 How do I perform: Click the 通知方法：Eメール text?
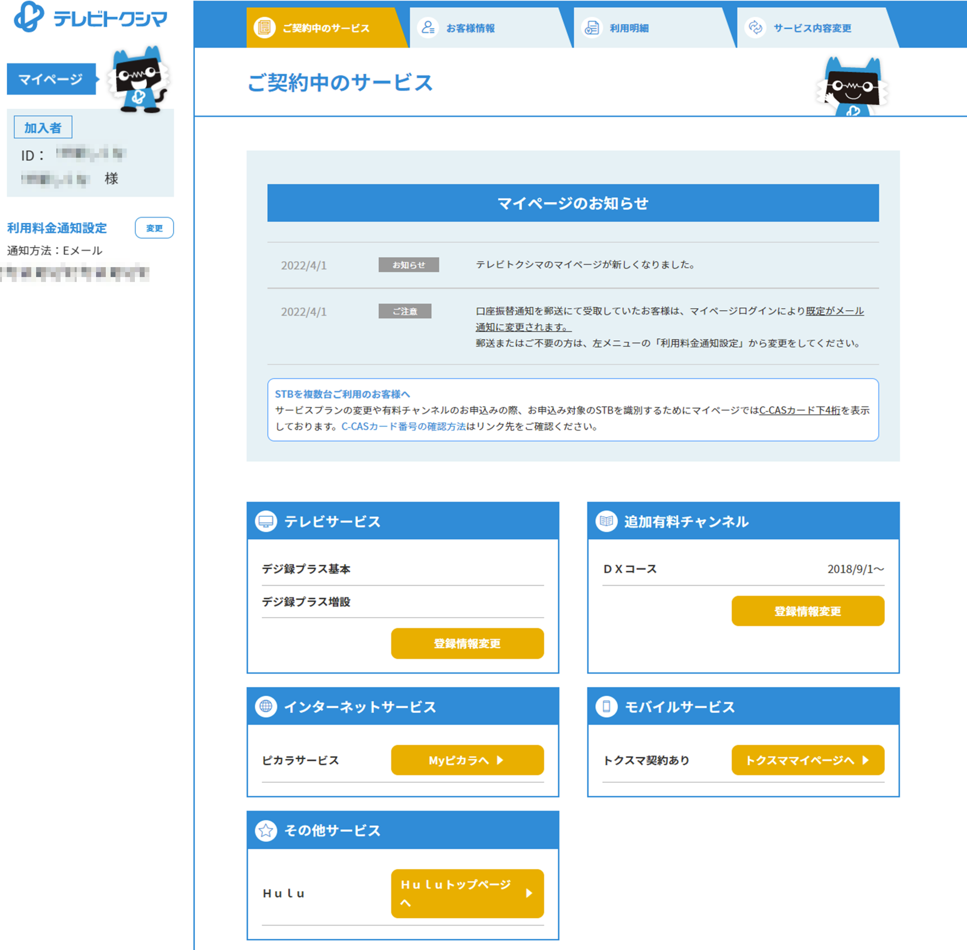(x=55, y=250)
